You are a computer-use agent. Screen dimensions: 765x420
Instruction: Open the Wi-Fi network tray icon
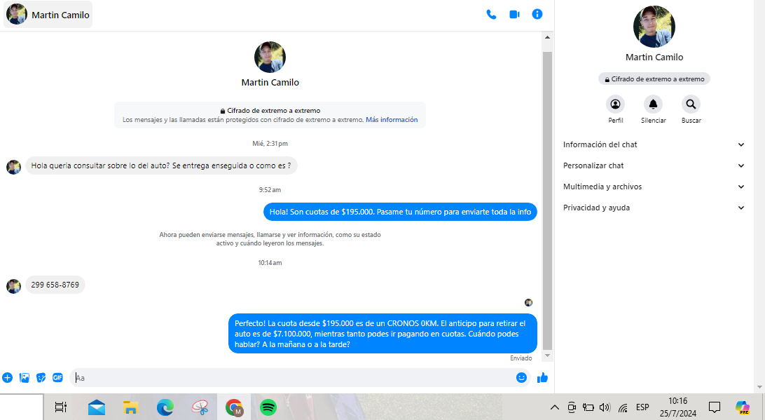[x=623, y=407]
